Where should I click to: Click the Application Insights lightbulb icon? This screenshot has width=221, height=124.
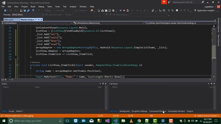point(195,11)
